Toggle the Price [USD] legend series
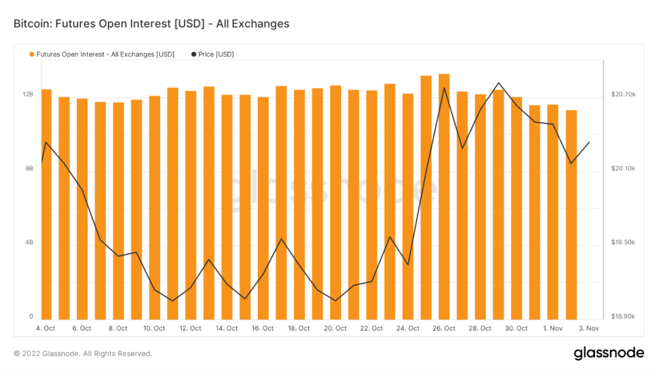 click(x=216, y=54)
